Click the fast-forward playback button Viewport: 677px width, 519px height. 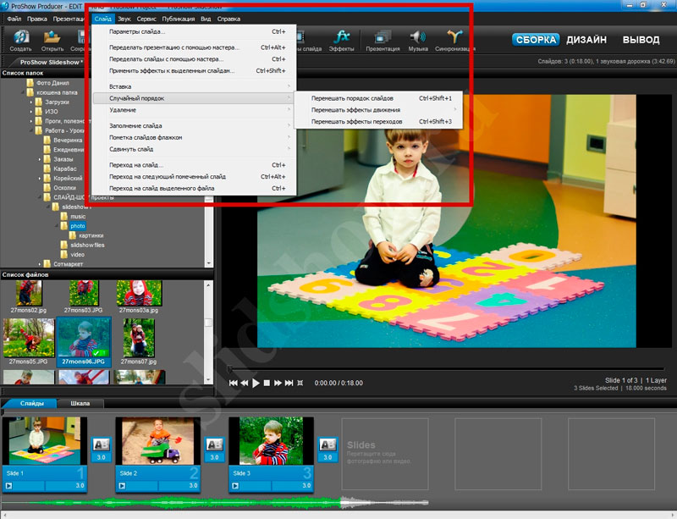[x=278, y=383]
